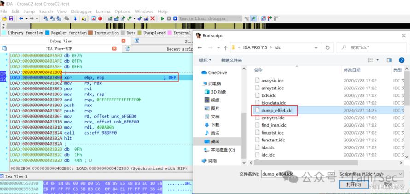Open the recent locations dropdown in the dialog

pos(219,48)
